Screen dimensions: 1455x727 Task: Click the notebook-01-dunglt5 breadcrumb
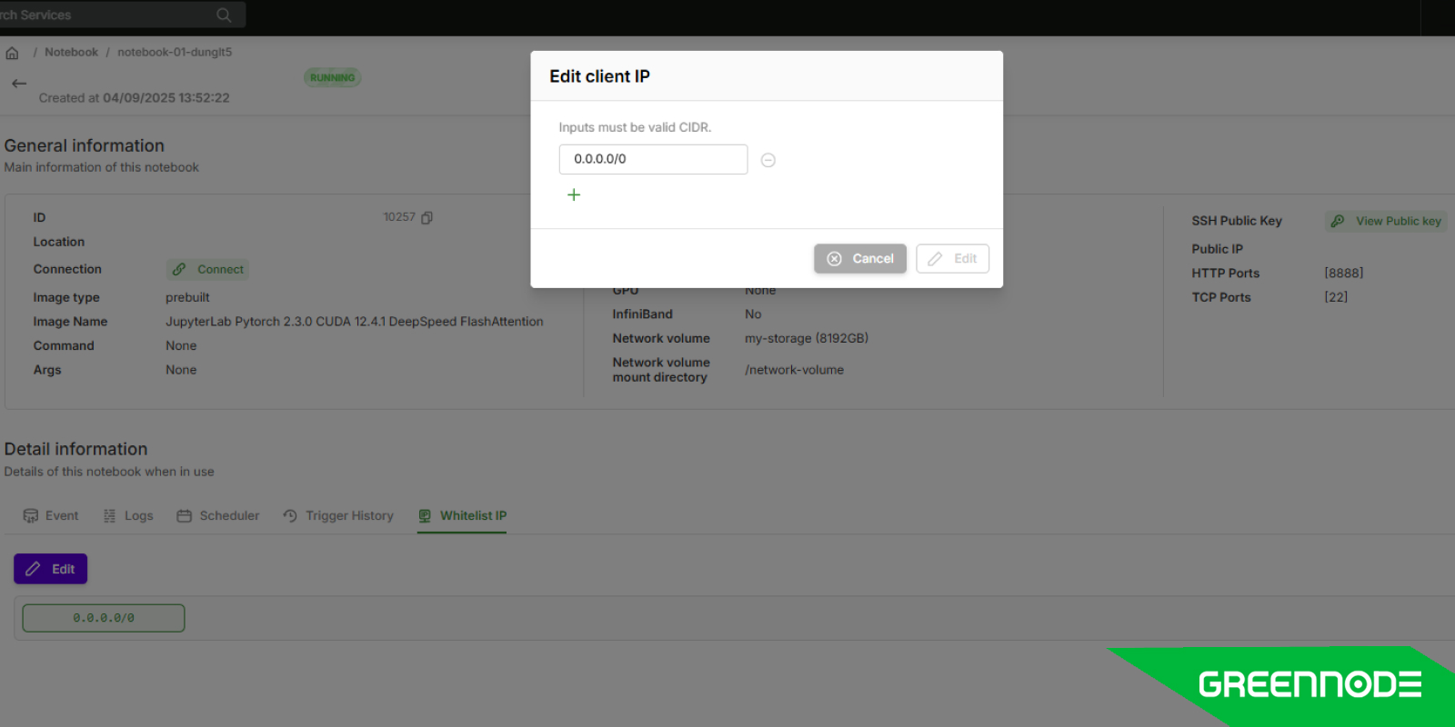175,53
